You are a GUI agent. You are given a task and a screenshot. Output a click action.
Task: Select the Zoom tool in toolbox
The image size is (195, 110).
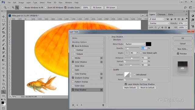click(x=3, y=92)
